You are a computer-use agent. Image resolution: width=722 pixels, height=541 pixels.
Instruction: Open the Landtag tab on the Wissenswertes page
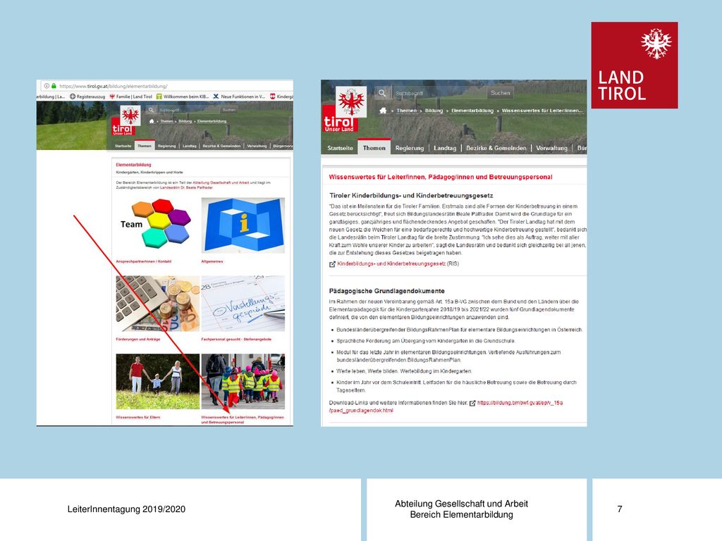point(445,148)
